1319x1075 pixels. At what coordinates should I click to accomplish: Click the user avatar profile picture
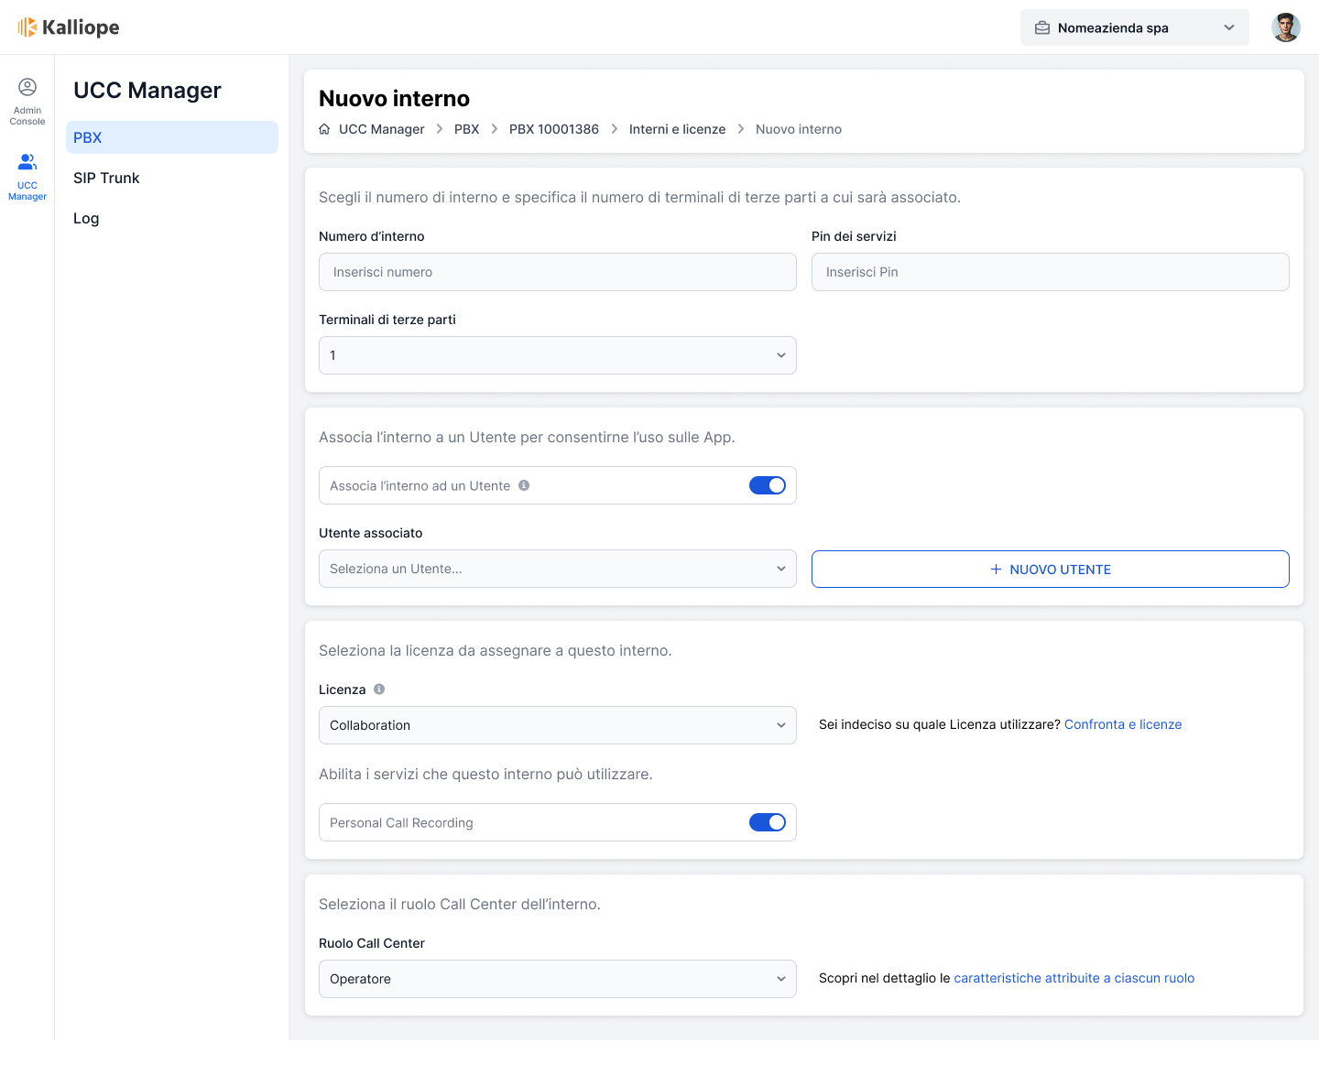tap(1285, 27)
